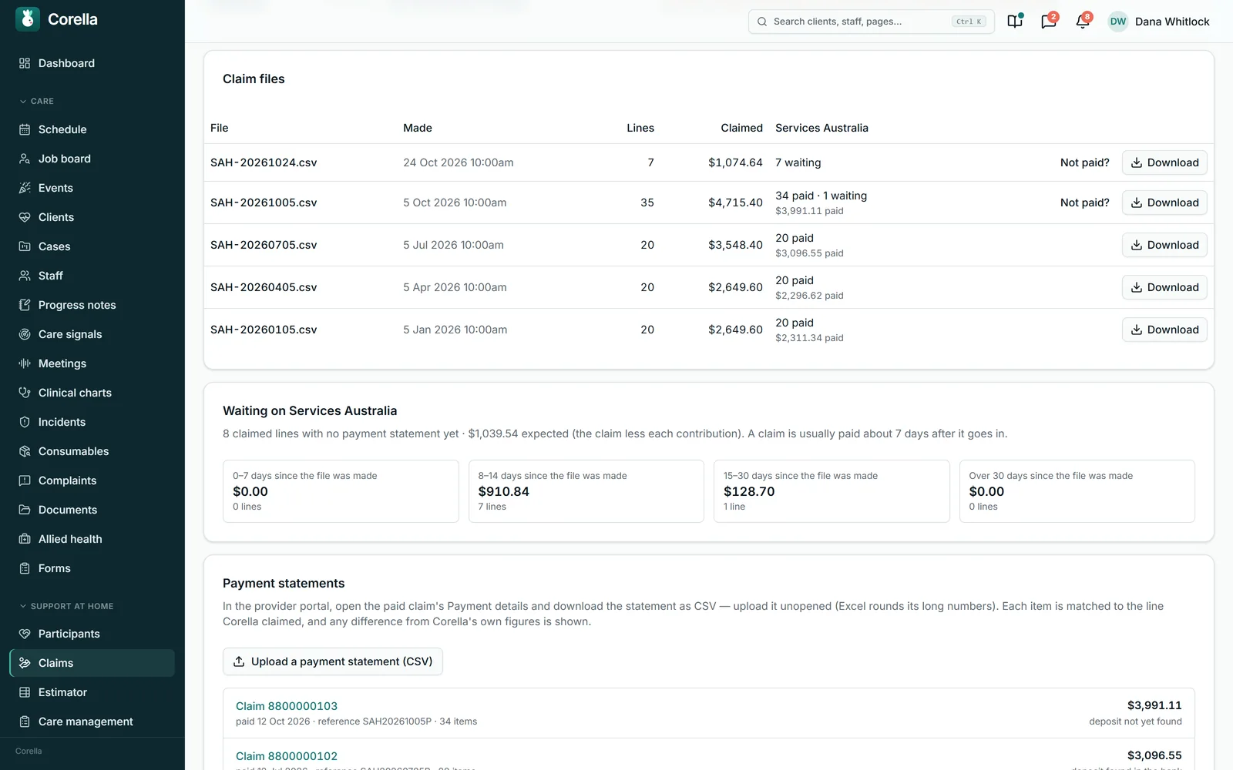Open Staff page from sidebar
Viewport: 1233px width, 770px height.
click(x=92, y=276)
